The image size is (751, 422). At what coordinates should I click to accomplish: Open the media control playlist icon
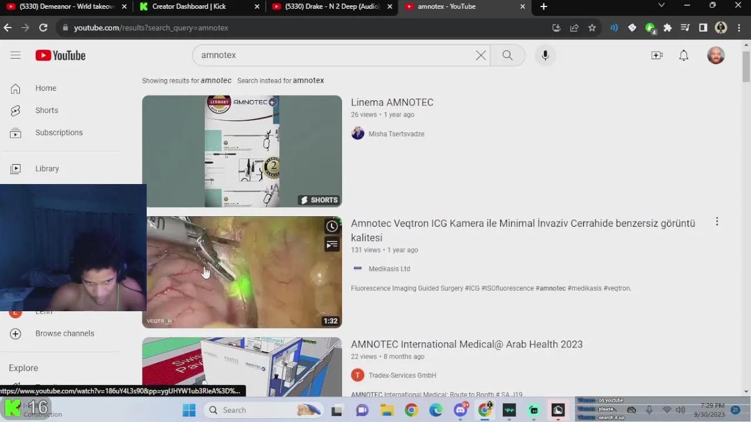685,28
